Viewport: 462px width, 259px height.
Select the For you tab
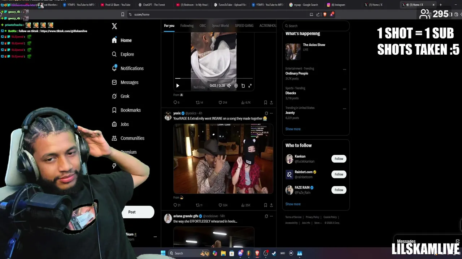(169, 26)
